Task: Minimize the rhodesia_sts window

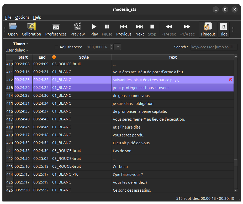Action: [215, 9]
